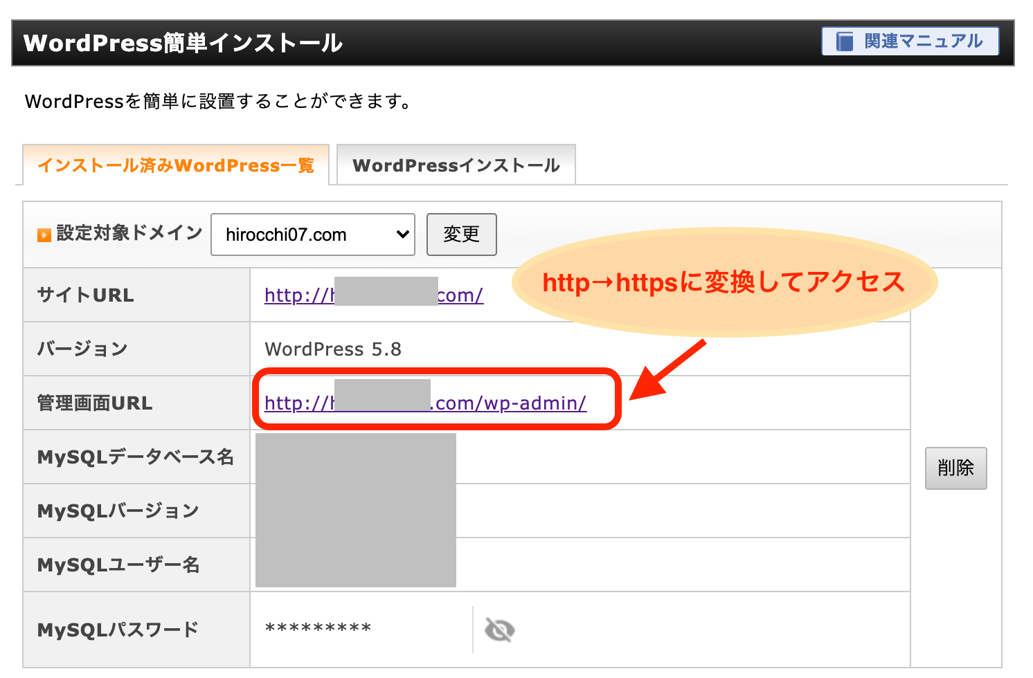Screen dimensions: 1033x678
Task: Click the masked ********* password text
Action: coord(318,628)
